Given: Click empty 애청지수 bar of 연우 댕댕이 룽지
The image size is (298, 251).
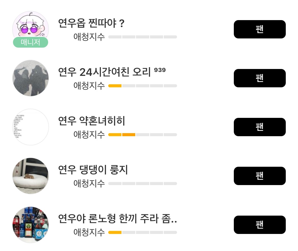Looking at the screenshot, I should click(x=142, y=184).
